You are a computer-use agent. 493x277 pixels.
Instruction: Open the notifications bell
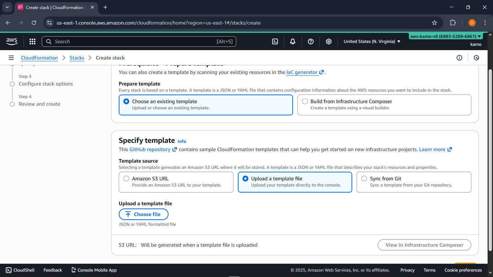tap(292, 41)
